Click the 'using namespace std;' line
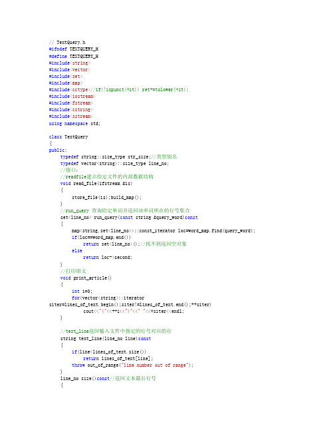The image size is (334, 432). [x=75, y=123]
